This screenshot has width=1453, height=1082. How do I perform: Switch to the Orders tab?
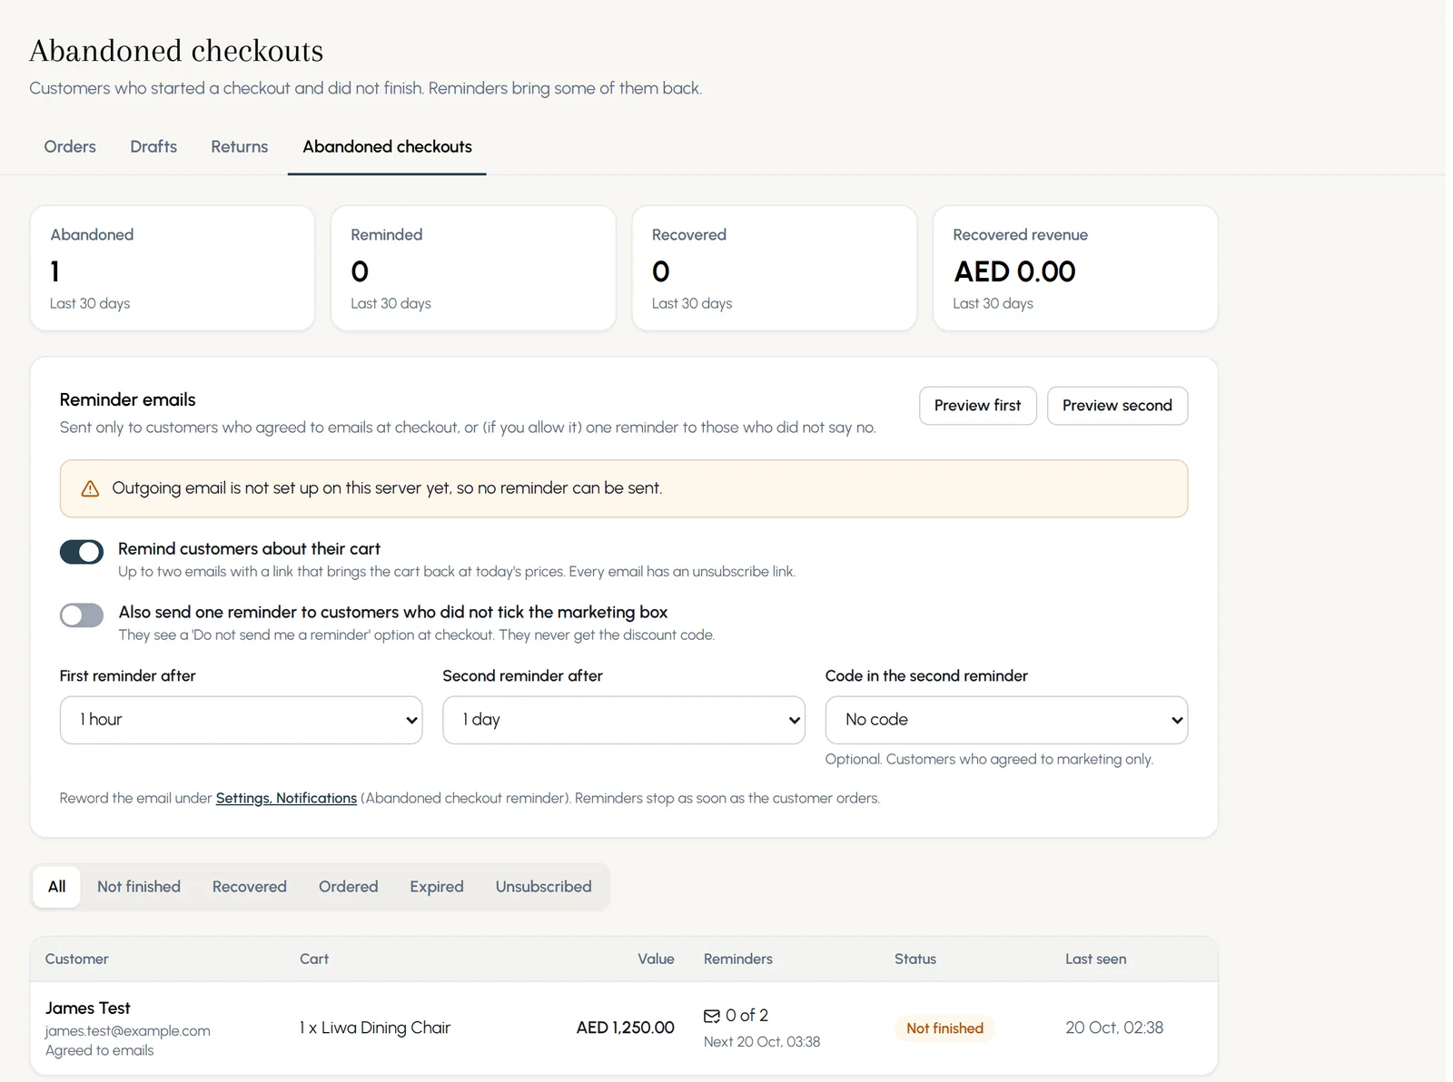click(70, 147)
